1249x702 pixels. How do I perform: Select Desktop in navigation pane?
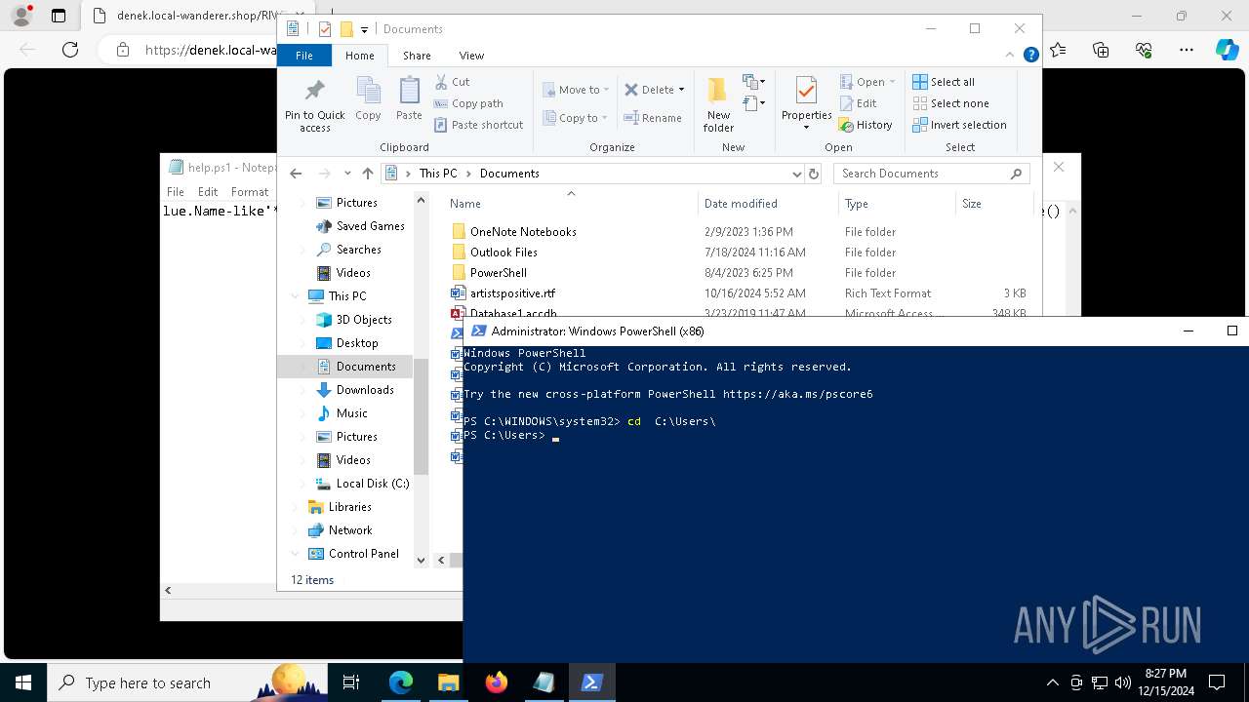[357, 343]
